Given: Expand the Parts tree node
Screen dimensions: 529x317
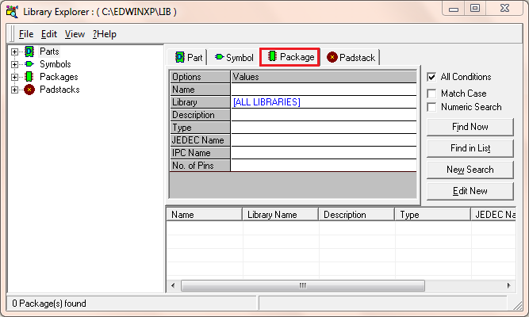Looking at the screenshot, I should [x=14, y=52].
